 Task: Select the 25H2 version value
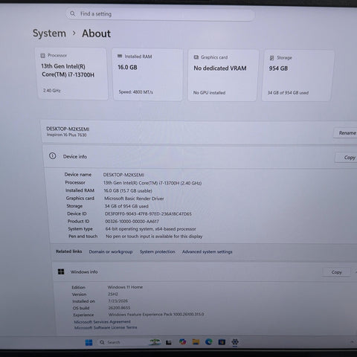click(113, 294)
